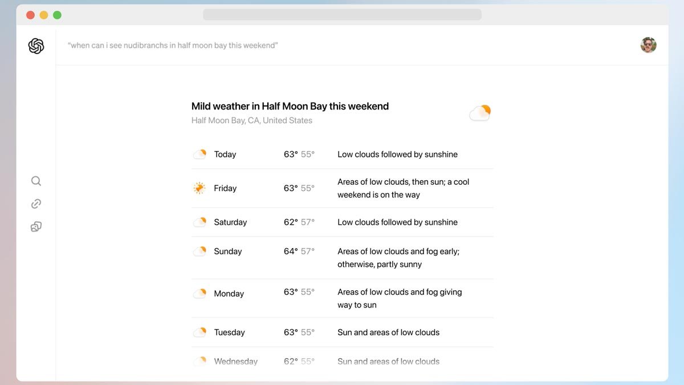The height and width of the screenshot is (385, 684).
Task: Click the green maximize window button
Action: pyautogui.click(x=57, y=15)
